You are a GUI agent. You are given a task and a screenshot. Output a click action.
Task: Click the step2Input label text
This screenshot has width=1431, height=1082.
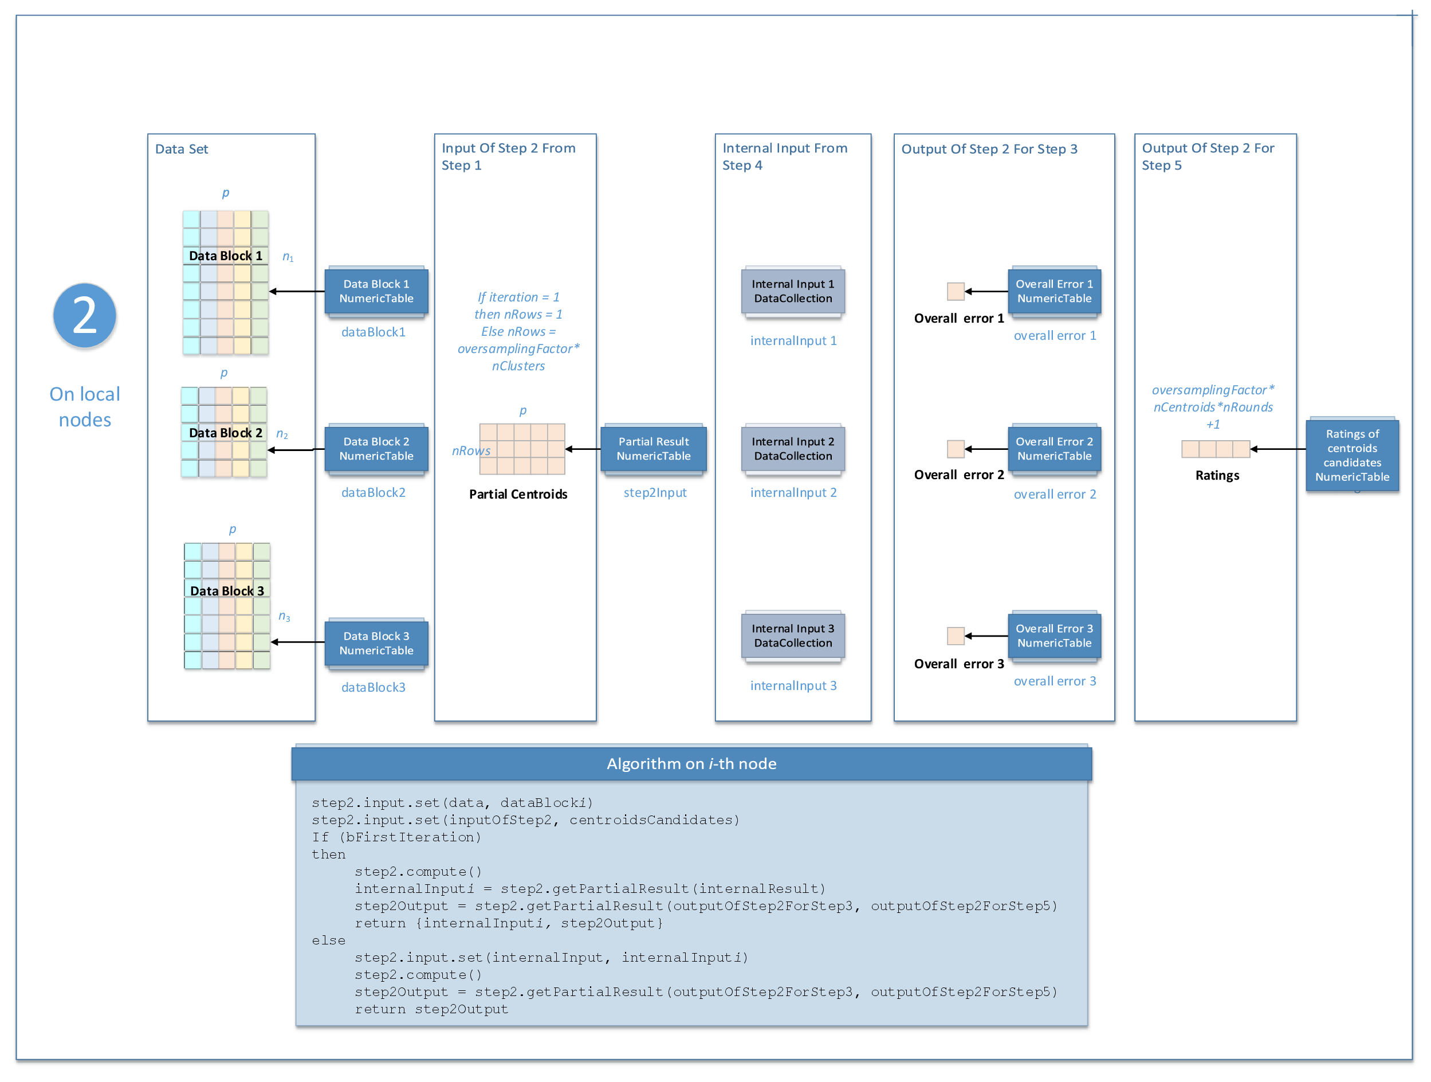655,492
